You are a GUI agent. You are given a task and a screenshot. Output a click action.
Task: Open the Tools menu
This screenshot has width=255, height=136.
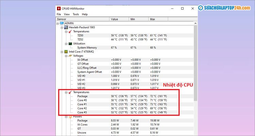point(76,14)
